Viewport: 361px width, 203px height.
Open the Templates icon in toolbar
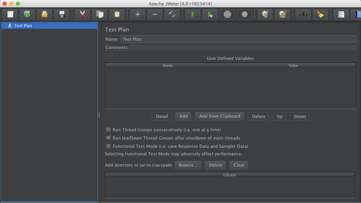pyautogui.click(x=27, y=14)
